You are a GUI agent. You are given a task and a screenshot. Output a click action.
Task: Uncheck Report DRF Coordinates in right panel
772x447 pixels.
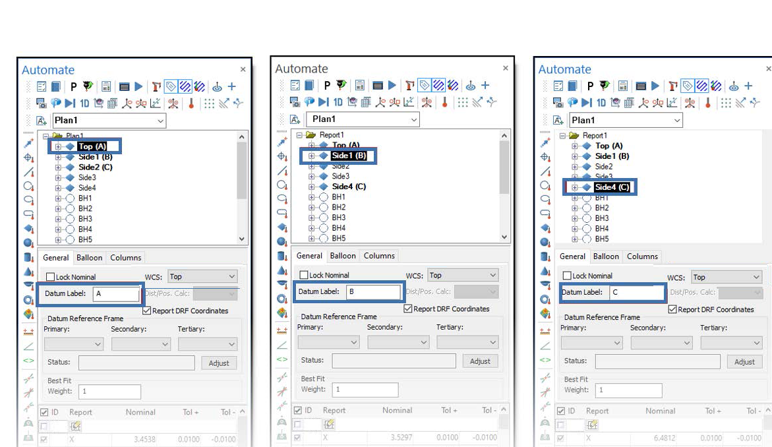click(672, 309)
